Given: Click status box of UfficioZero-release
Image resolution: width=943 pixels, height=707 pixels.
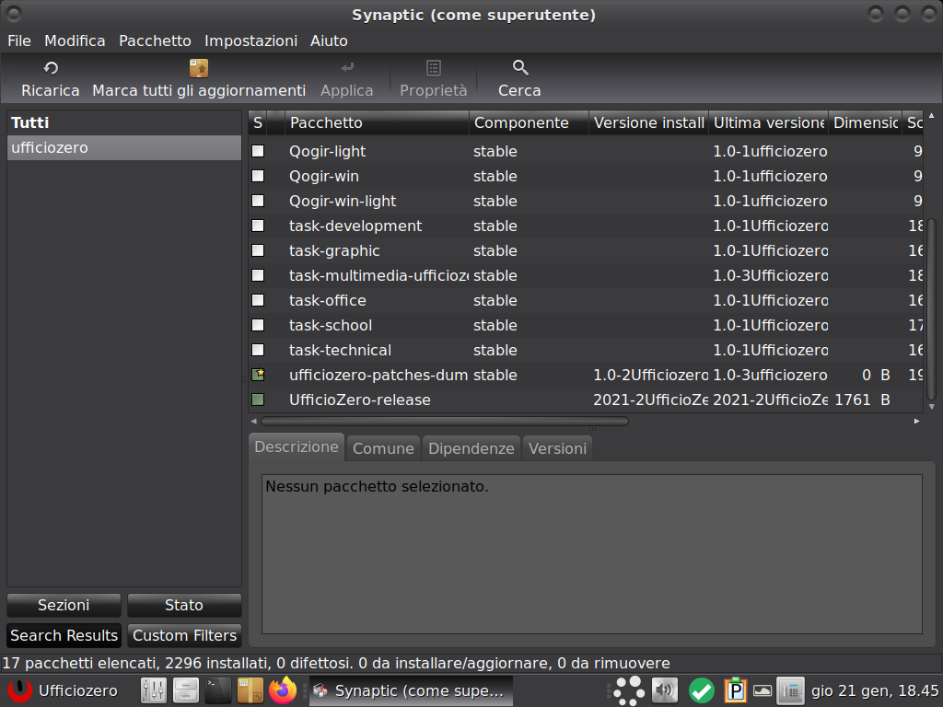Looking at the screenshot, I should click(258, 400).
